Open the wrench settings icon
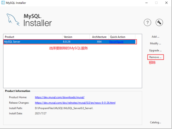Viewport: 172px width, 129px height. point(159,23)
